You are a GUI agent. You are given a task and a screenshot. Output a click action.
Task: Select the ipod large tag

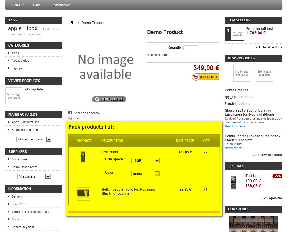[x=32, y=28]
